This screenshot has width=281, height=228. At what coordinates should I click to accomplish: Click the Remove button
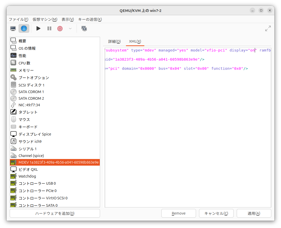[178, 213]
